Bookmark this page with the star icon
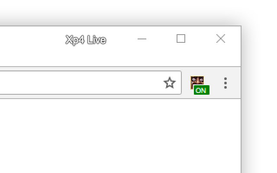 click(170, 83)
